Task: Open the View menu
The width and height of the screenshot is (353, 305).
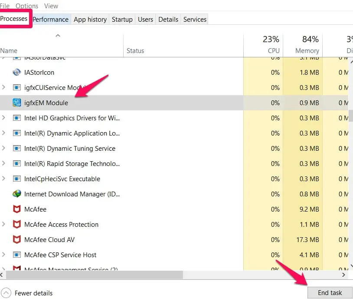Action: [51, 6]
